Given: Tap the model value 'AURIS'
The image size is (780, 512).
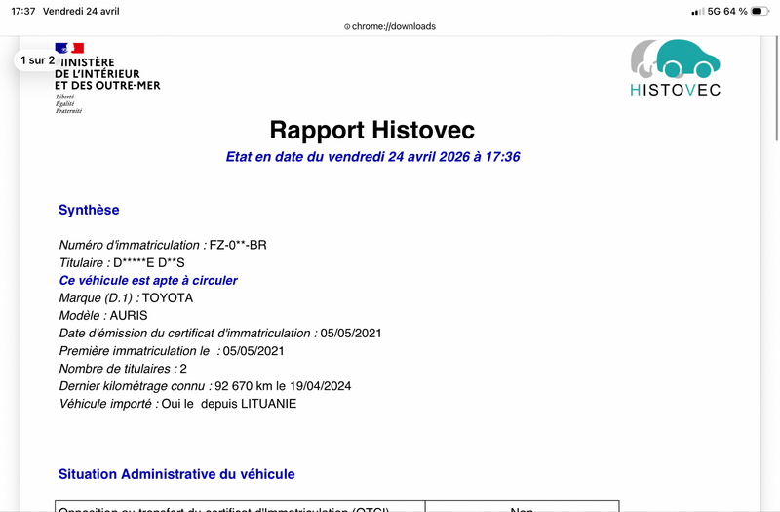Looking at the screenshot, I should [x=129, y=315].
